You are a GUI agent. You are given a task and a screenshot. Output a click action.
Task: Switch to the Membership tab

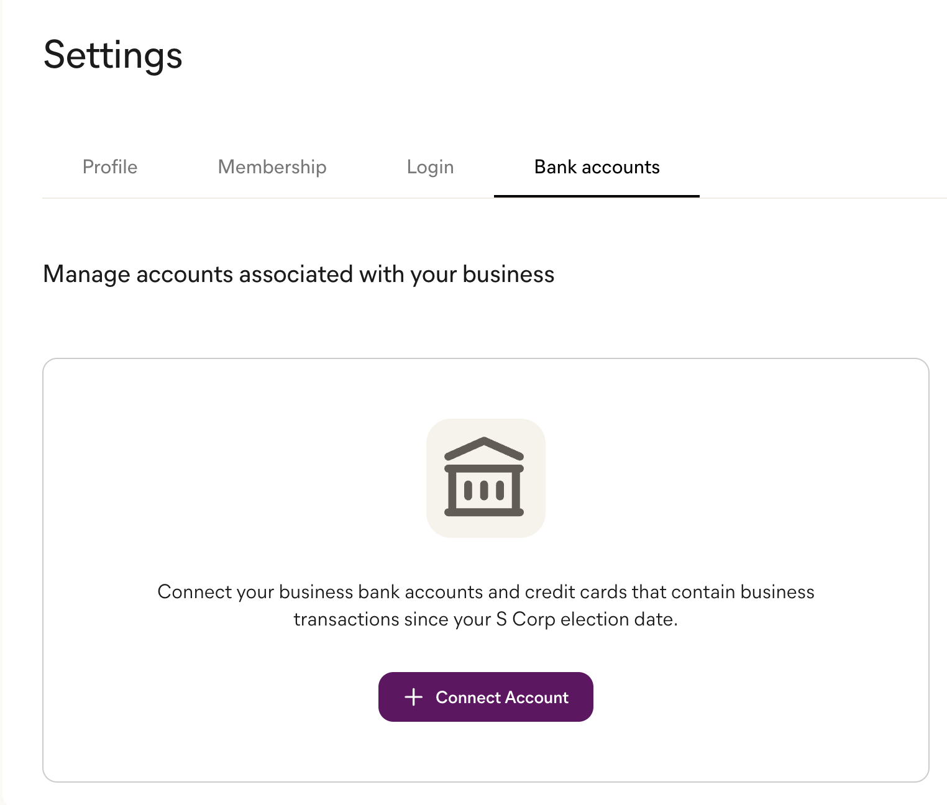272,167
